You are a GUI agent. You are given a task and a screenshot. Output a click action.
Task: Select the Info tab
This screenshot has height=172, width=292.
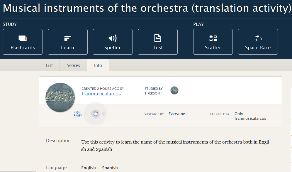click(x=98, y=65)
